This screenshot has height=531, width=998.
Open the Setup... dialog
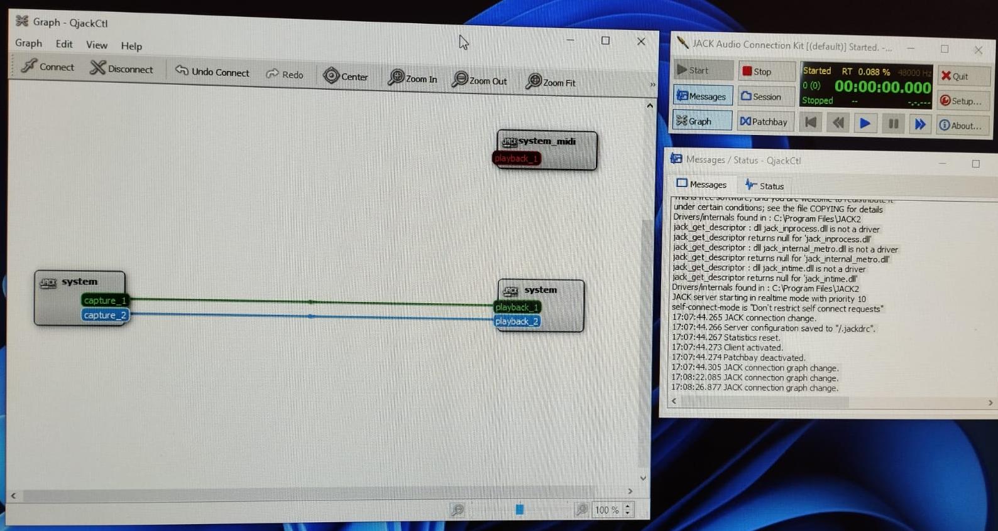pyautogui.click(x=963, y=100)
